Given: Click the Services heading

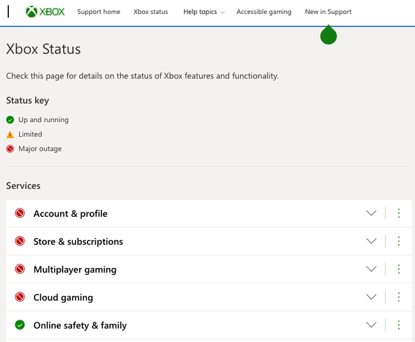Looking at the screenshot, I should [x=23, y=186].
